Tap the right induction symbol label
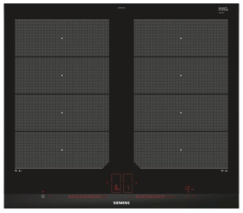Screen dimensions: 243x213 225,171
